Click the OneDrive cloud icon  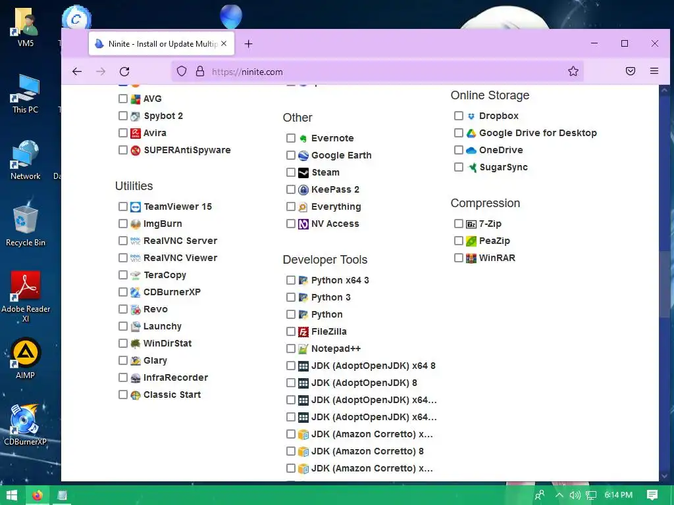click(x=471, y=151)
